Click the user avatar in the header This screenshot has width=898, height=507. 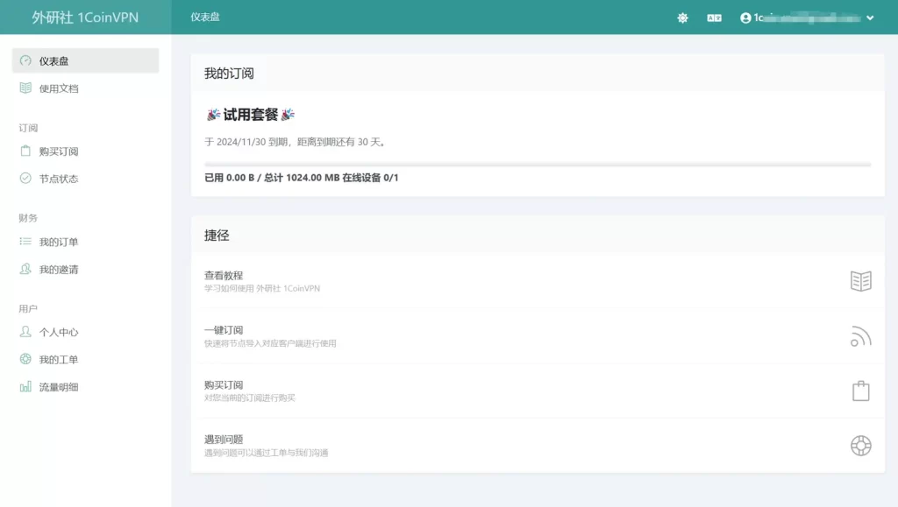pyautogui.click(x=745, y=17)
